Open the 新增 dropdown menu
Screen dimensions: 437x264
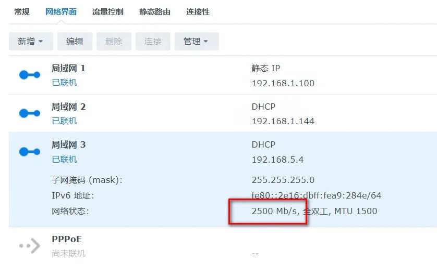coord(31,42)
